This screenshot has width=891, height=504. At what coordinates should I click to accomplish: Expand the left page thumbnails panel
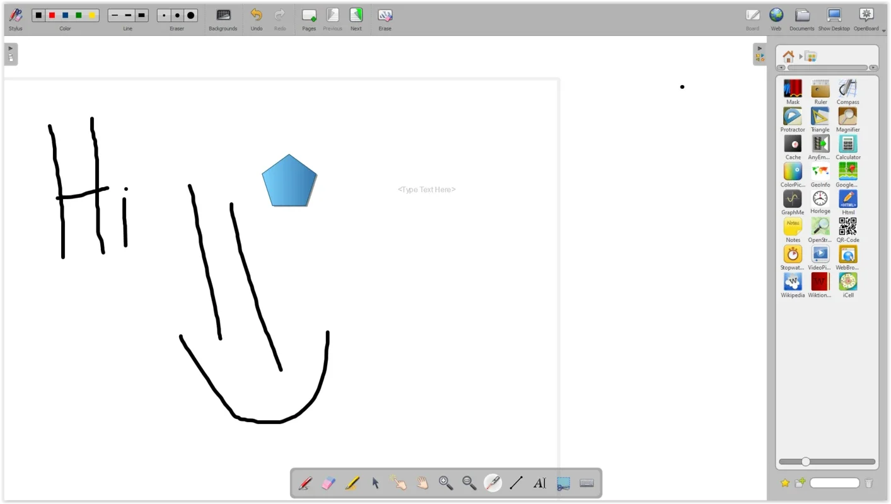point(11,54)
